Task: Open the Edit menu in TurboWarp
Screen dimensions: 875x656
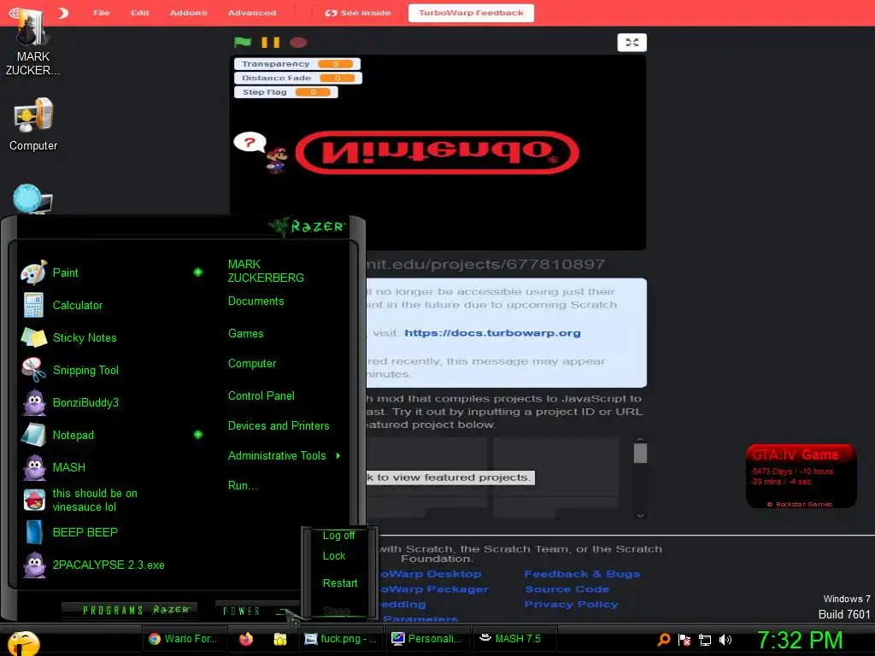Action: click(139, 12)
